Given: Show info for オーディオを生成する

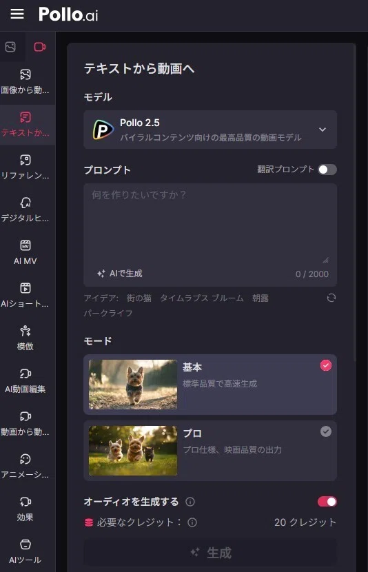Looking at the screenshot, I should pos(190,502).
